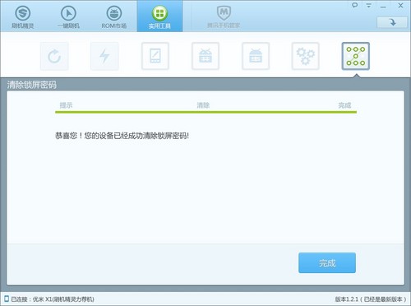Click the 提示 step label
This screenshot has width=411, height=306.
[66, 105]
